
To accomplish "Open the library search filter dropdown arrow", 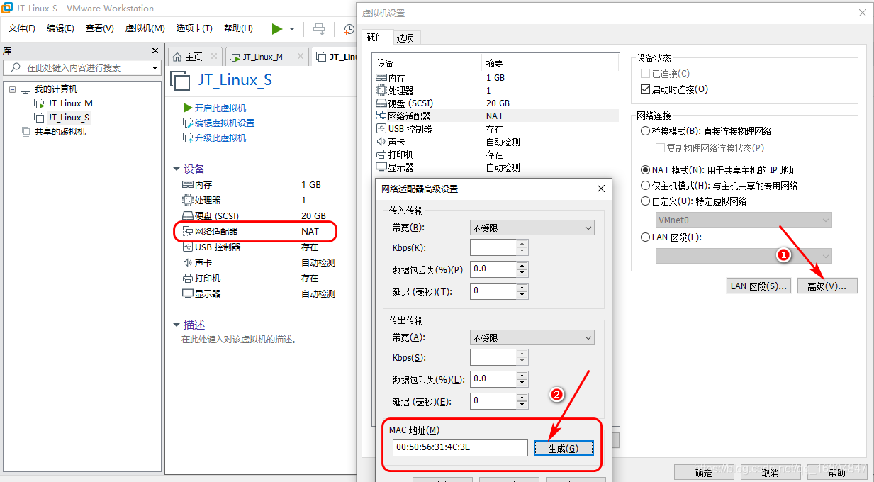I will [155, 68].
